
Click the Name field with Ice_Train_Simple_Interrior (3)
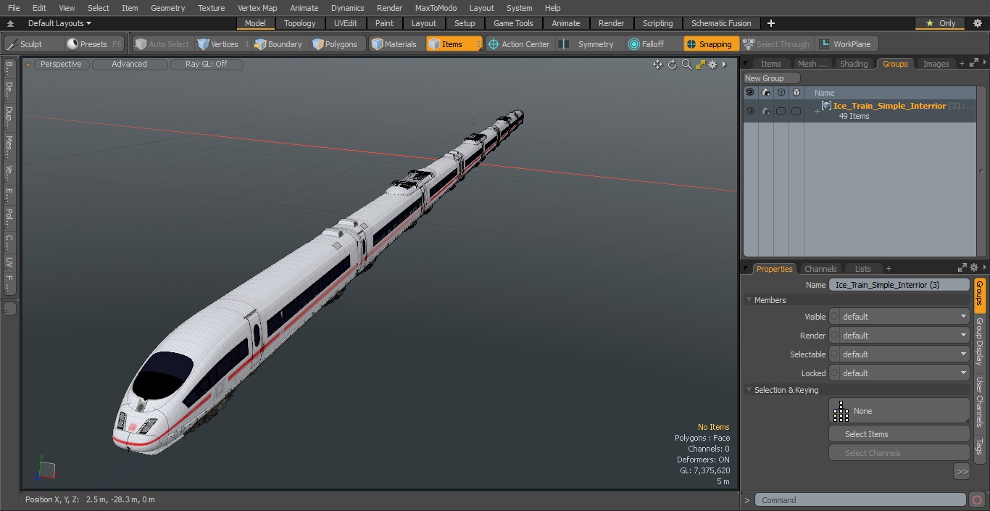coord(899,285)
